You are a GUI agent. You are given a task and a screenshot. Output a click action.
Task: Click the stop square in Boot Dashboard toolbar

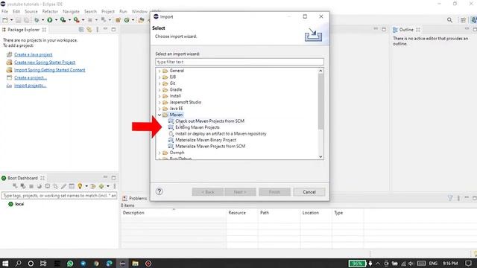pos(31,186)
